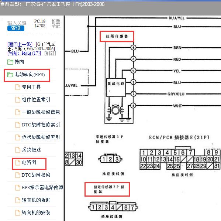Click the 电动转向(EPS) open folder icon

tap(10, 75)
